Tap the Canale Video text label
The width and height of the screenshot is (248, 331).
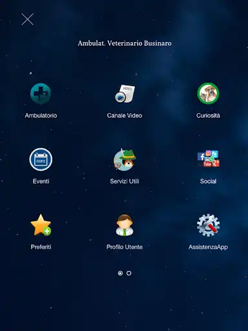pos(125,116)
